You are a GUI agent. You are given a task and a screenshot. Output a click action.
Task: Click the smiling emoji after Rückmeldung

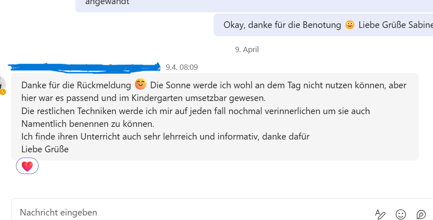[x=141, y=85]
